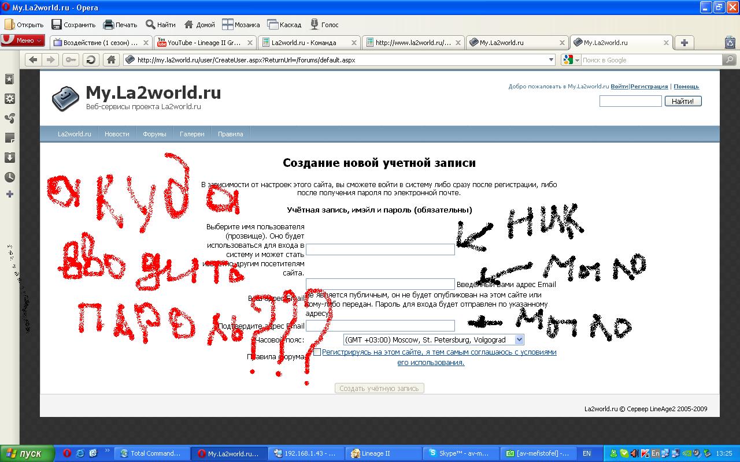Switch to Skype window in taskbar

point(461,453)
